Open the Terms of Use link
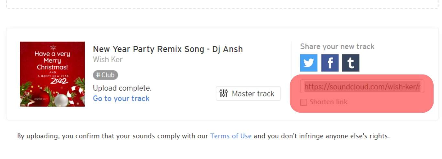The image size is (442, 159). (231, 136)
